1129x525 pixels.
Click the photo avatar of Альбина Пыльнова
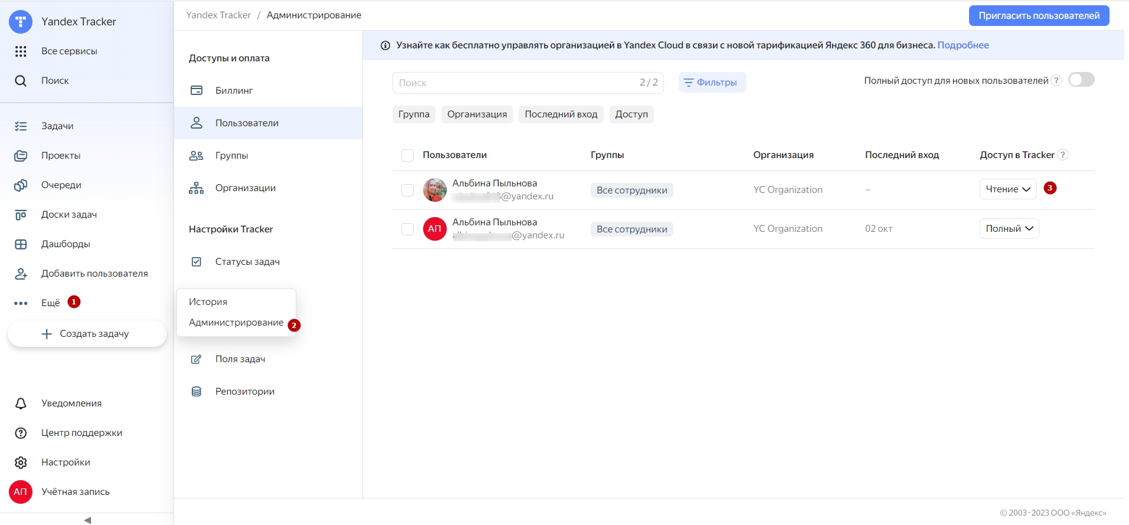pos(435,190)
